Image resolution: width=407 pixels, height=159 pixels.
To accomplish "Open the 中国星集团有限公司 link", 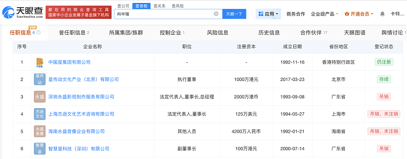I will [x=69, y=62].
